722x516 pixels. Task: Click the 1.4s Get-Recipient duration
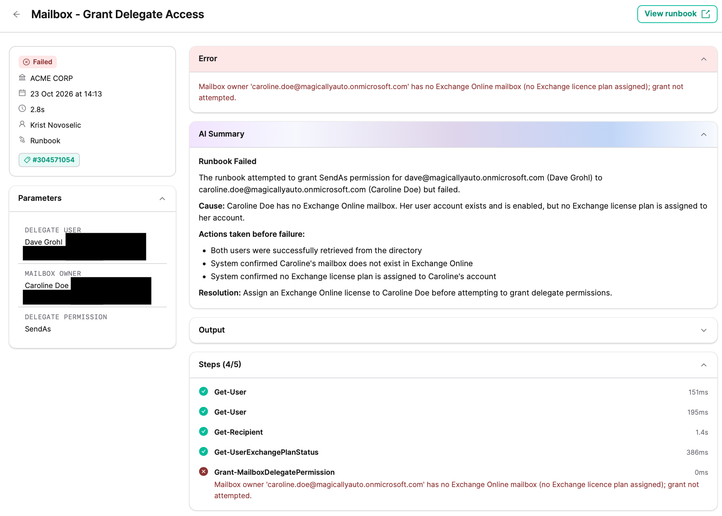click(702, 432)
